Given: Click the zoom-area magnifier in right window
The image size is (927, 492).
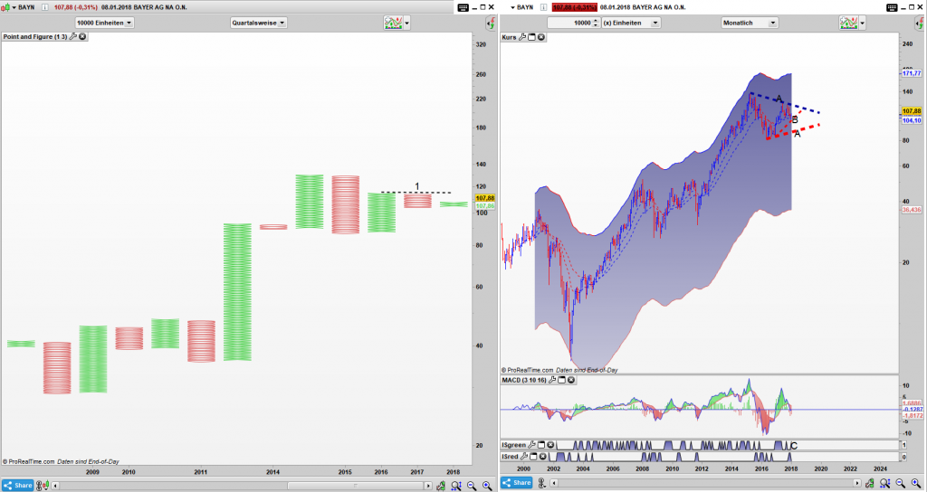Looking at the screenshot, I should coord(885,483).
